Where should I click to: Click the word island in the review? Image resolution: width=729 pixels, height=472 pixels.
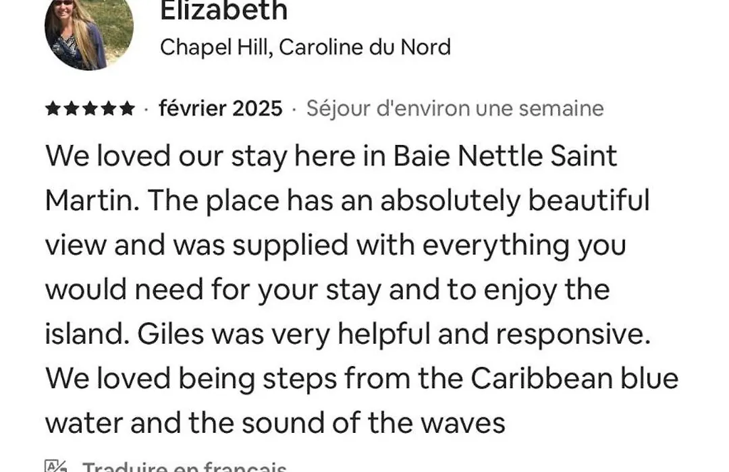tap(86, 334)
